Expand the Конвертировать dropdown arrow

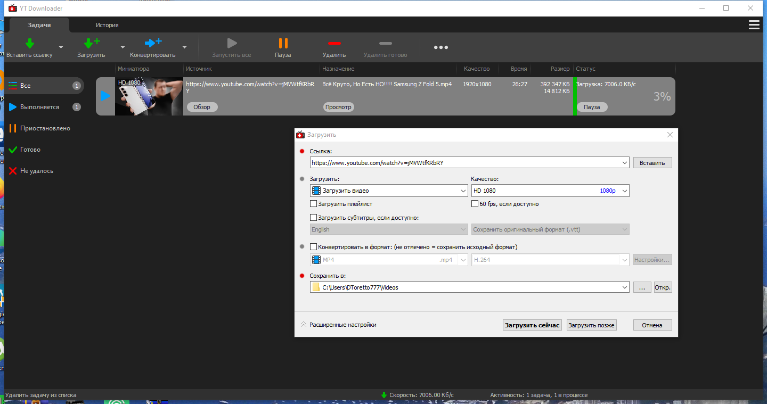click(184, 47)
